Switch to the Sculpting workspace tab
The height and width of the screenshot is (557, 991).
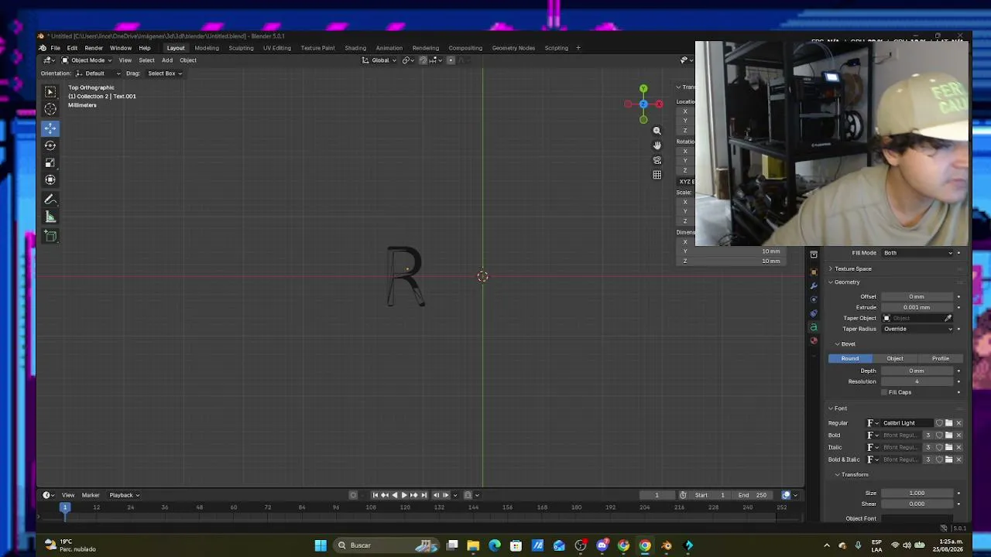point(241,48)
